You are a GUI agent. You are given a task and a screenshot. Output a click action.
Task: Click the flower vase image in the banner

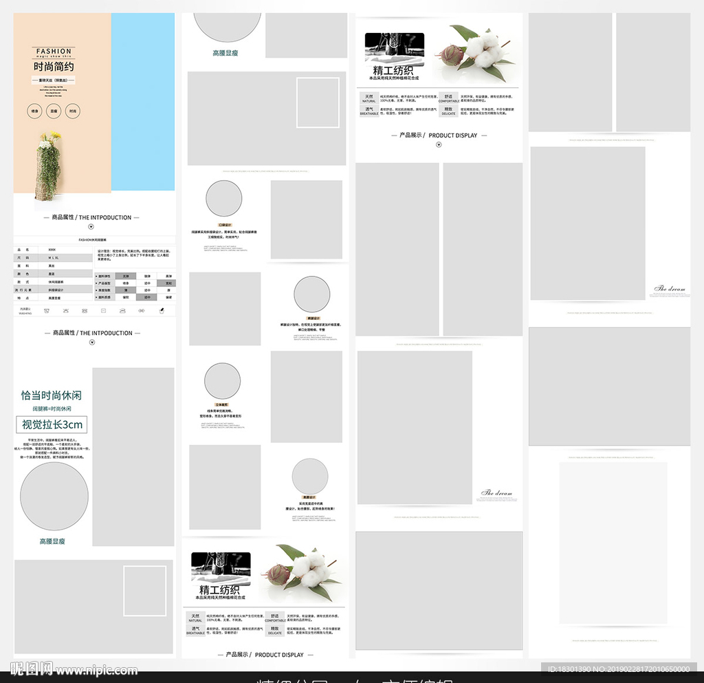48,166
